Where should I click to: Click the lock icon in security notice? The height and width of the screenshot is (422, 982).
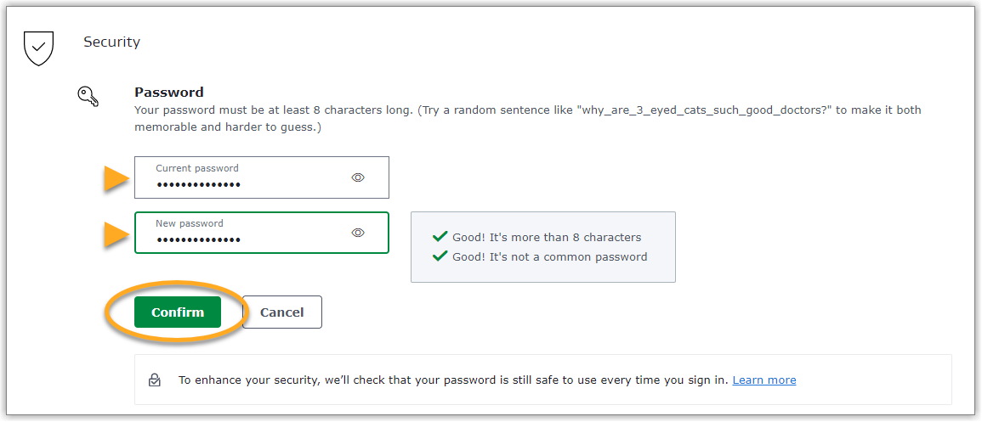(x=155, y=380)
